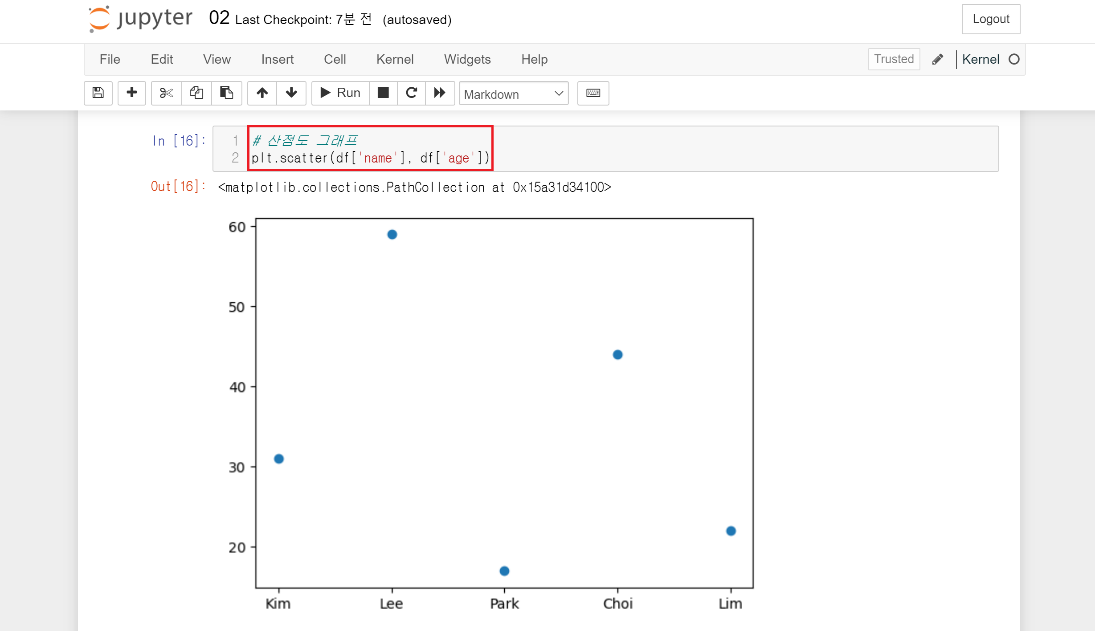Click the notebook title 02 to rename
The width and height of the screenshot is (1095, 631).
pos(219,18)
